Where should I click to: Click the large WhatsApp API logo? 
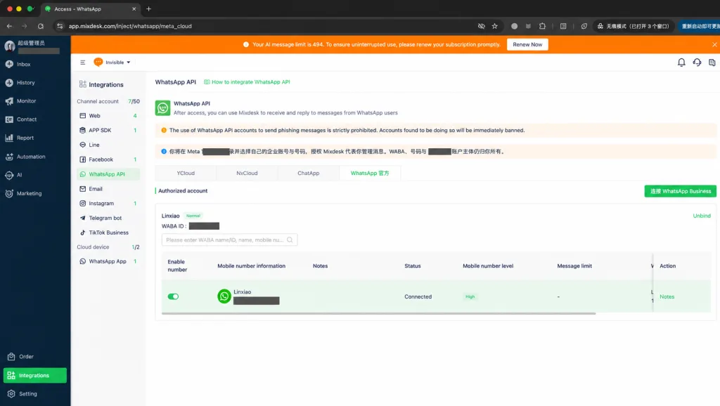[162, 107]
